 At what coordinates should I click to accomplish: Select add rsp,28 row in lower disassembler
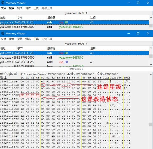pyautogui.click(x=74, y=62)
